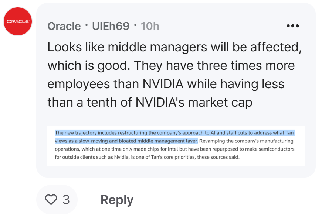Click the comment text about middle managers
This screenshot has height=217, width=322.
pos(174,75)
